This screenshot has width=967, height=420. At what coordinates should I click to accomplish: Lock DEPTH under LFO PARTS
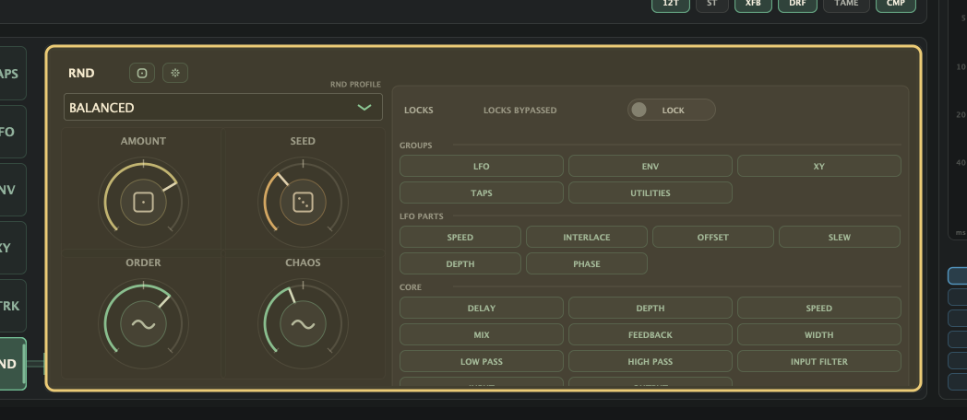(x=460, y=263)
